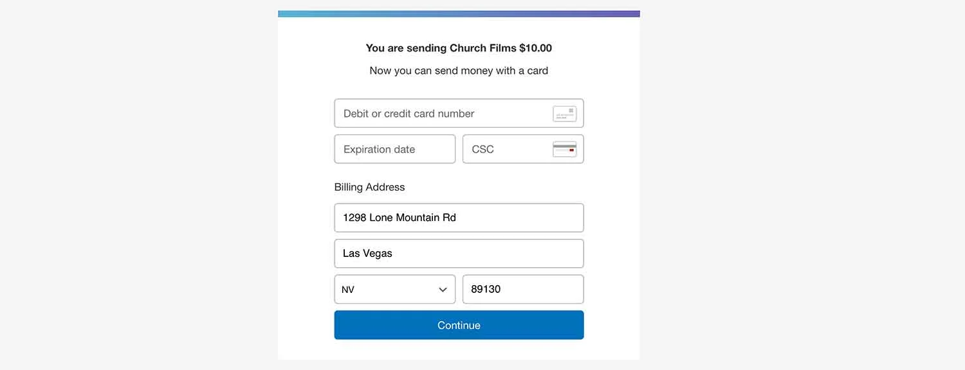
Task: Click the Church Films recipient name
Action: pyautogui.click(x=482, y=48)
